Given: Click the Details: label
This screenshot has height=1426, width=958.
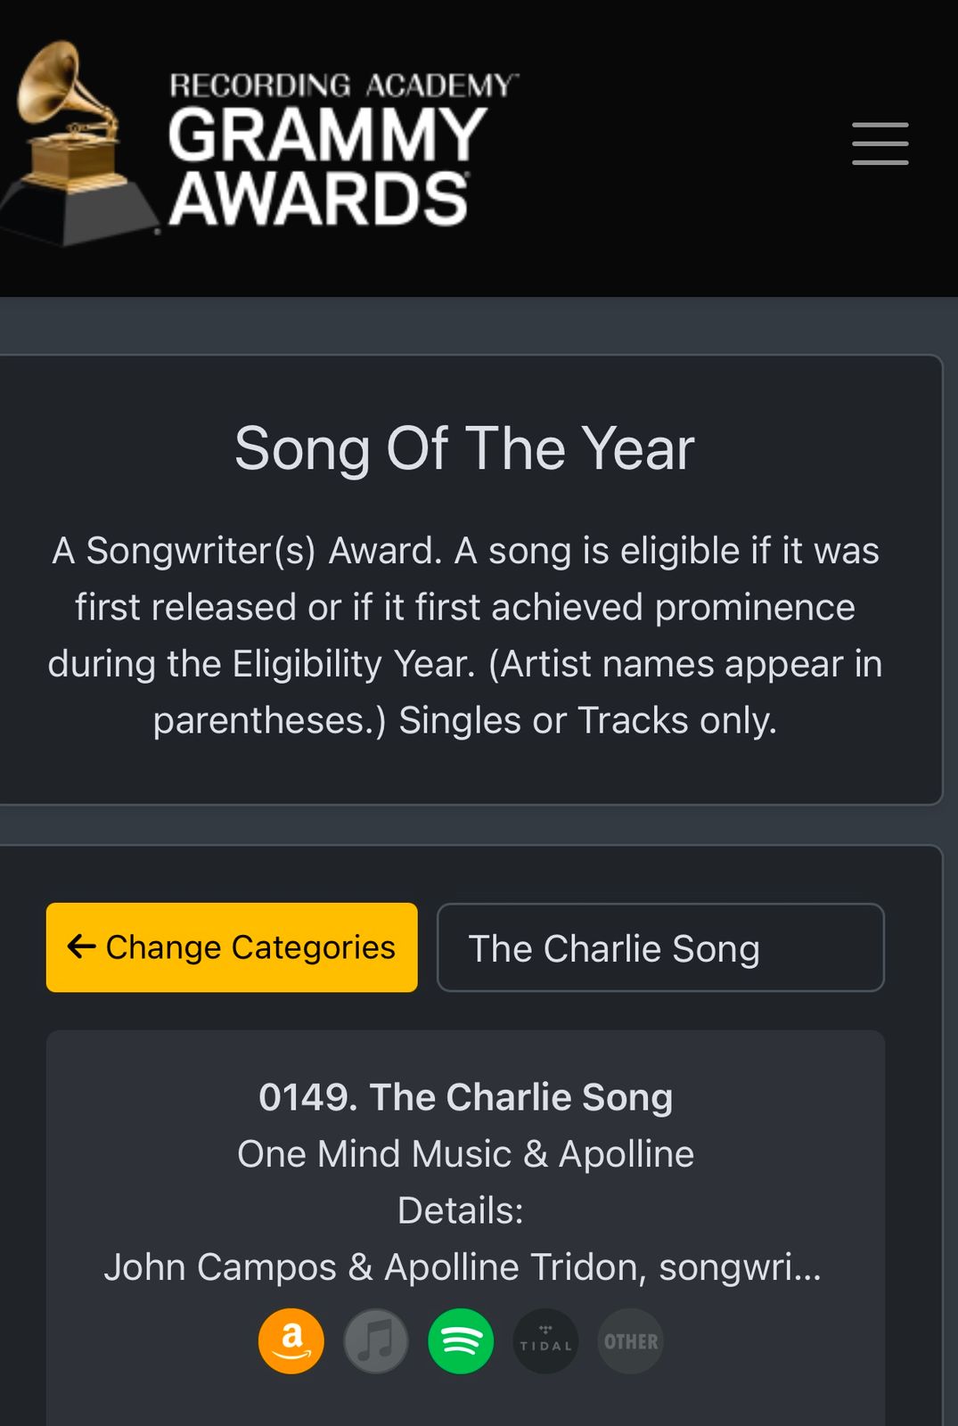Looking at the screenshot, I should (x=461, y=1210).
